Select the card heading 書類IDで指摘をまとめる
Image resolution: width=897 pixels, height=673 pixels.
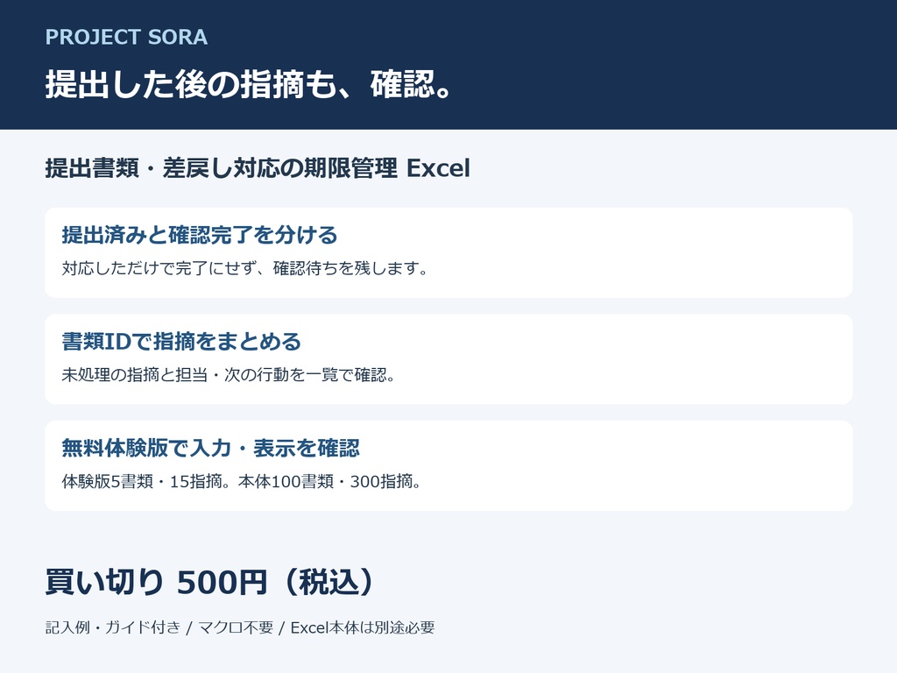click(181, 342)
